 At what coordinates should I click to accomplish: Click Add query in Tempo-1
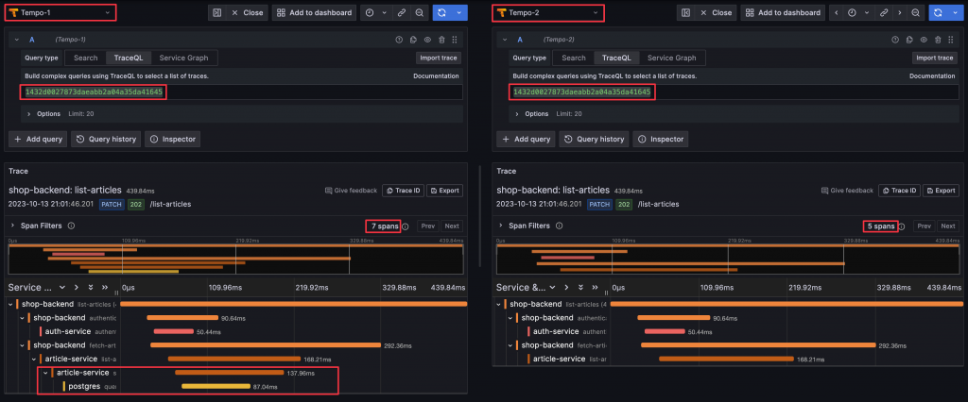click(38, 140)
